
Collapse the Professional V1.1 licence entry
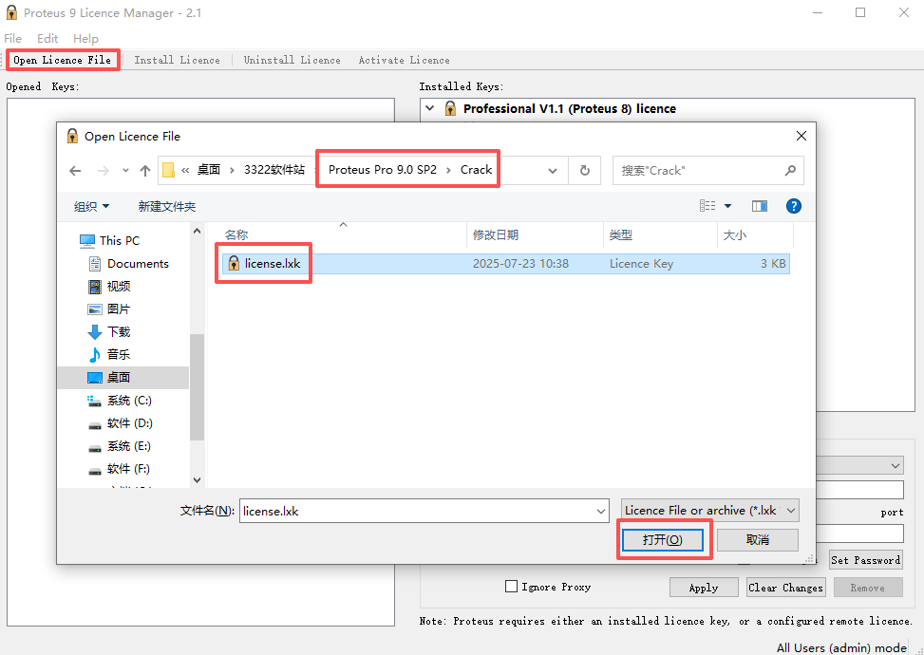[430, 108]
